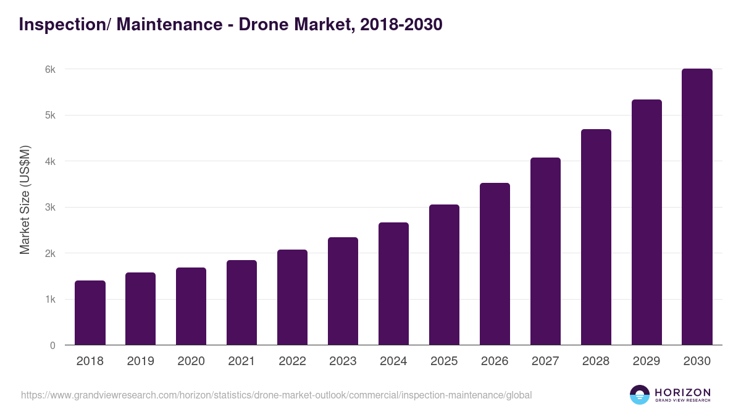741x417 pixels.
Task: Click the 2029 bar in chart
Action: [x=647, y=222]
